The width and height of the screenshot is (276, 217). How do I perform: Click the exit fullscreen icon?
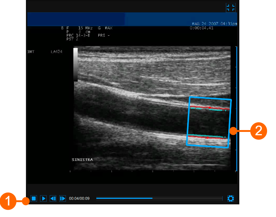(230, 7)
